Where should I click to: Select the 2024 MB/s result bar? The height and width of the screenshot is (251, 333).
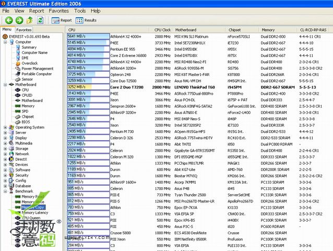coord(88,151)
